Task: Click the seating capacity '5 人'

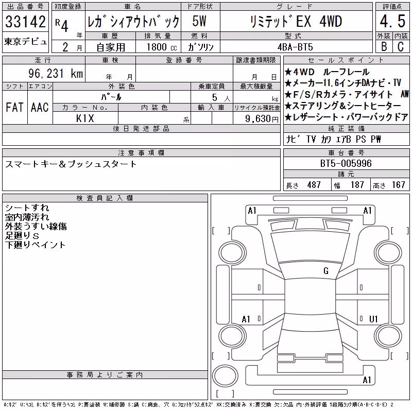Action: (221, 98)
